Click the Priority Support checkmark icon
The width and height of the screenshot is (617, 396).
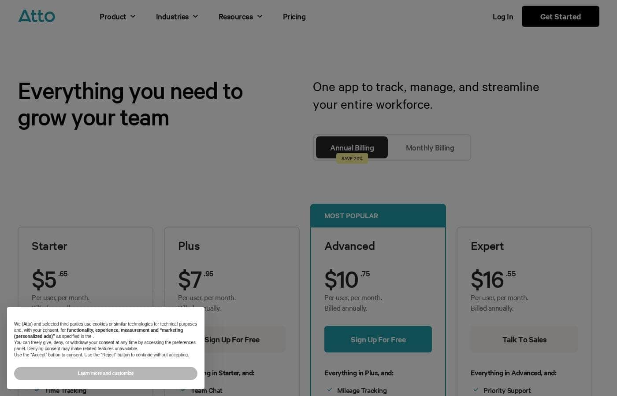tap(476, 390)
